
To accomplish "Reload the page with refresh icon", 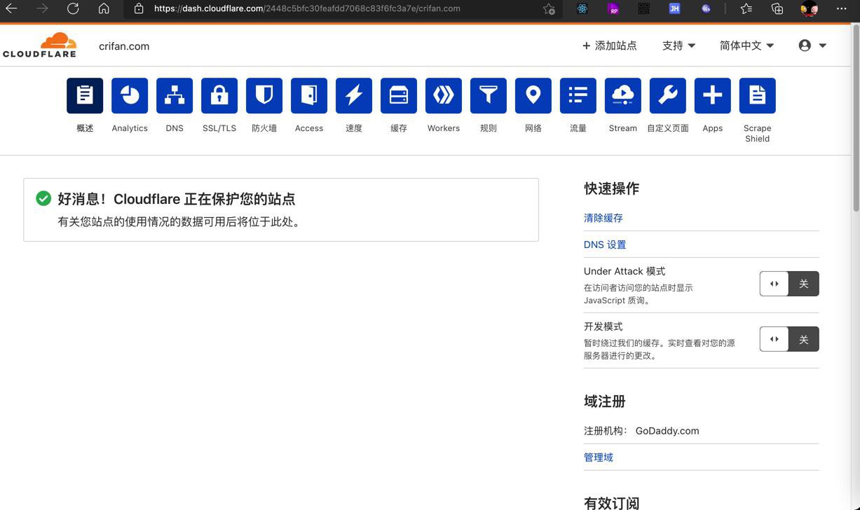I will tap(73, 8).
